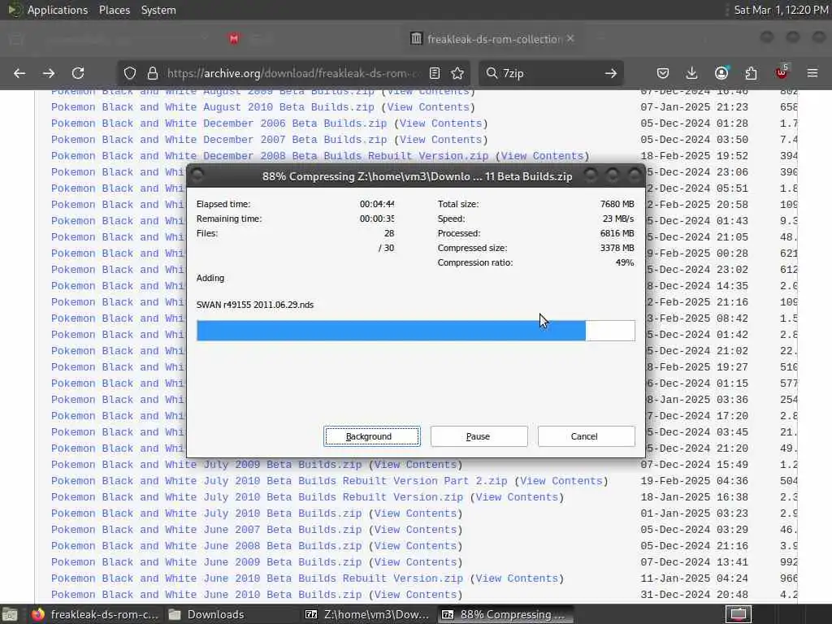
Task: Close the freakleak-ds-rom-collection tab
Action: [570, 38]
